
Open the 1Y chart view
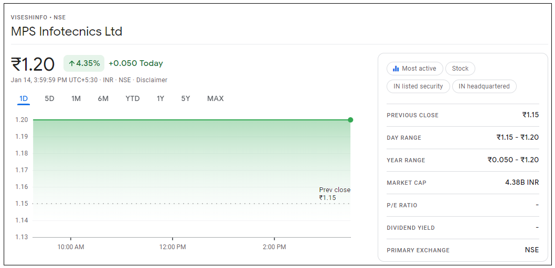click(161, 98)
